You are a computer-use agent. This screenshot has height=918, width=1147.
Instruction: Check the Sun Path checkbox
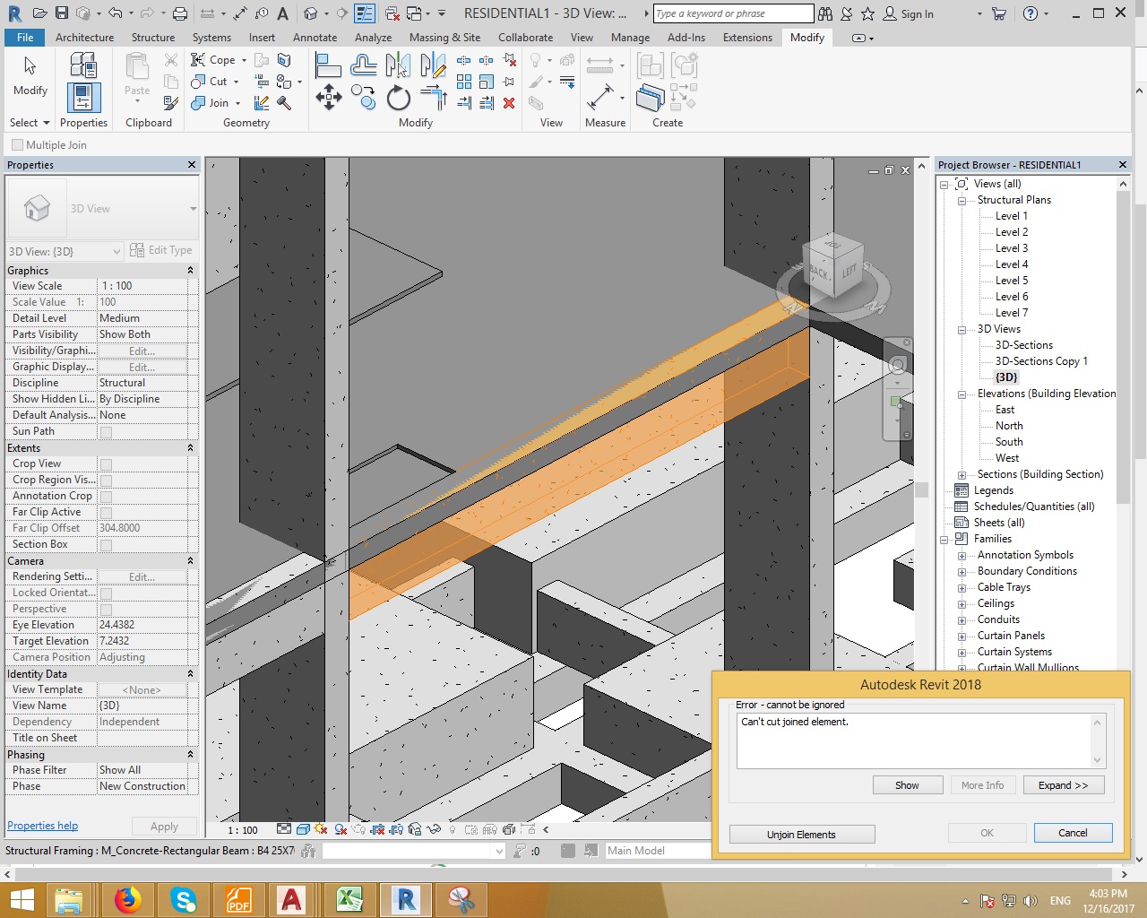coord(106,432)
